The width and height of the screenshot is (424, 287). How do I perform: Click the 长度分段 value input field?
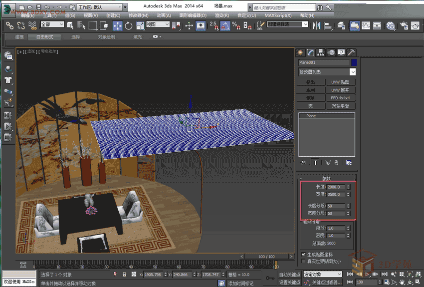coord(336,206)
